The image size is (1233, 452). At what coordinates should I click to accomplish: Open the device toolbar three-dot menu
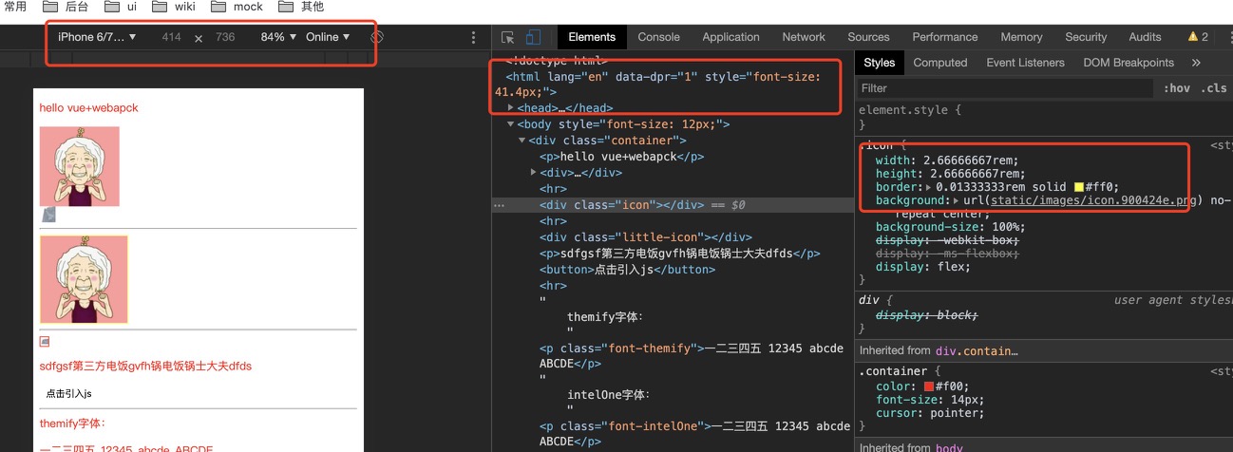pos(474,37)
